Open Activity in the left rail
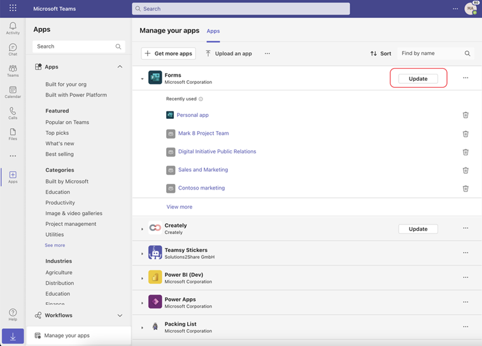This screenshot has height=346, width=482. (13, 28)
